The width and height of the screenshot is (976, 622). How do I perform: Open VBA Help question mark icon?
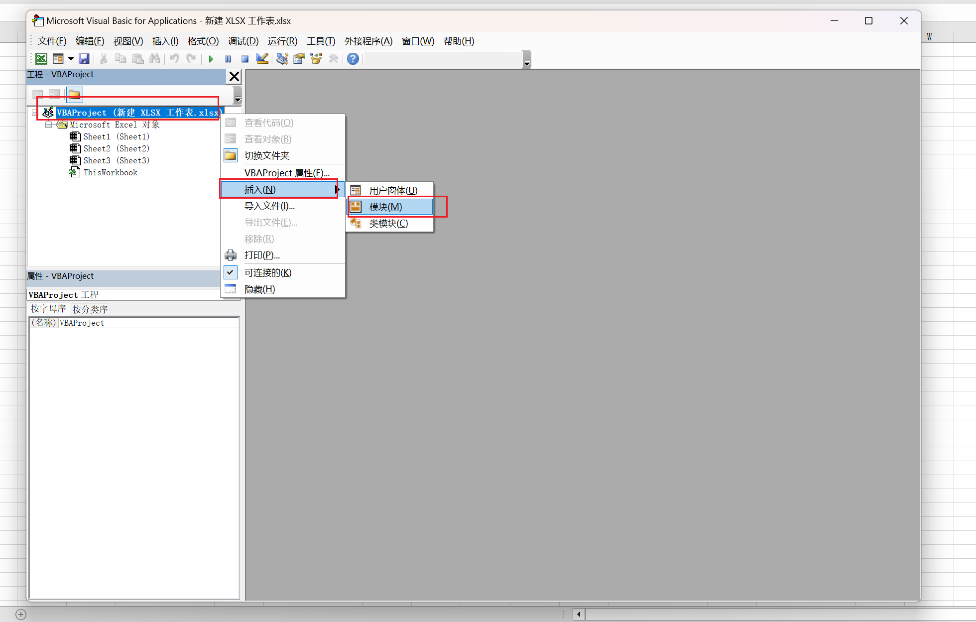pos(353,59)
